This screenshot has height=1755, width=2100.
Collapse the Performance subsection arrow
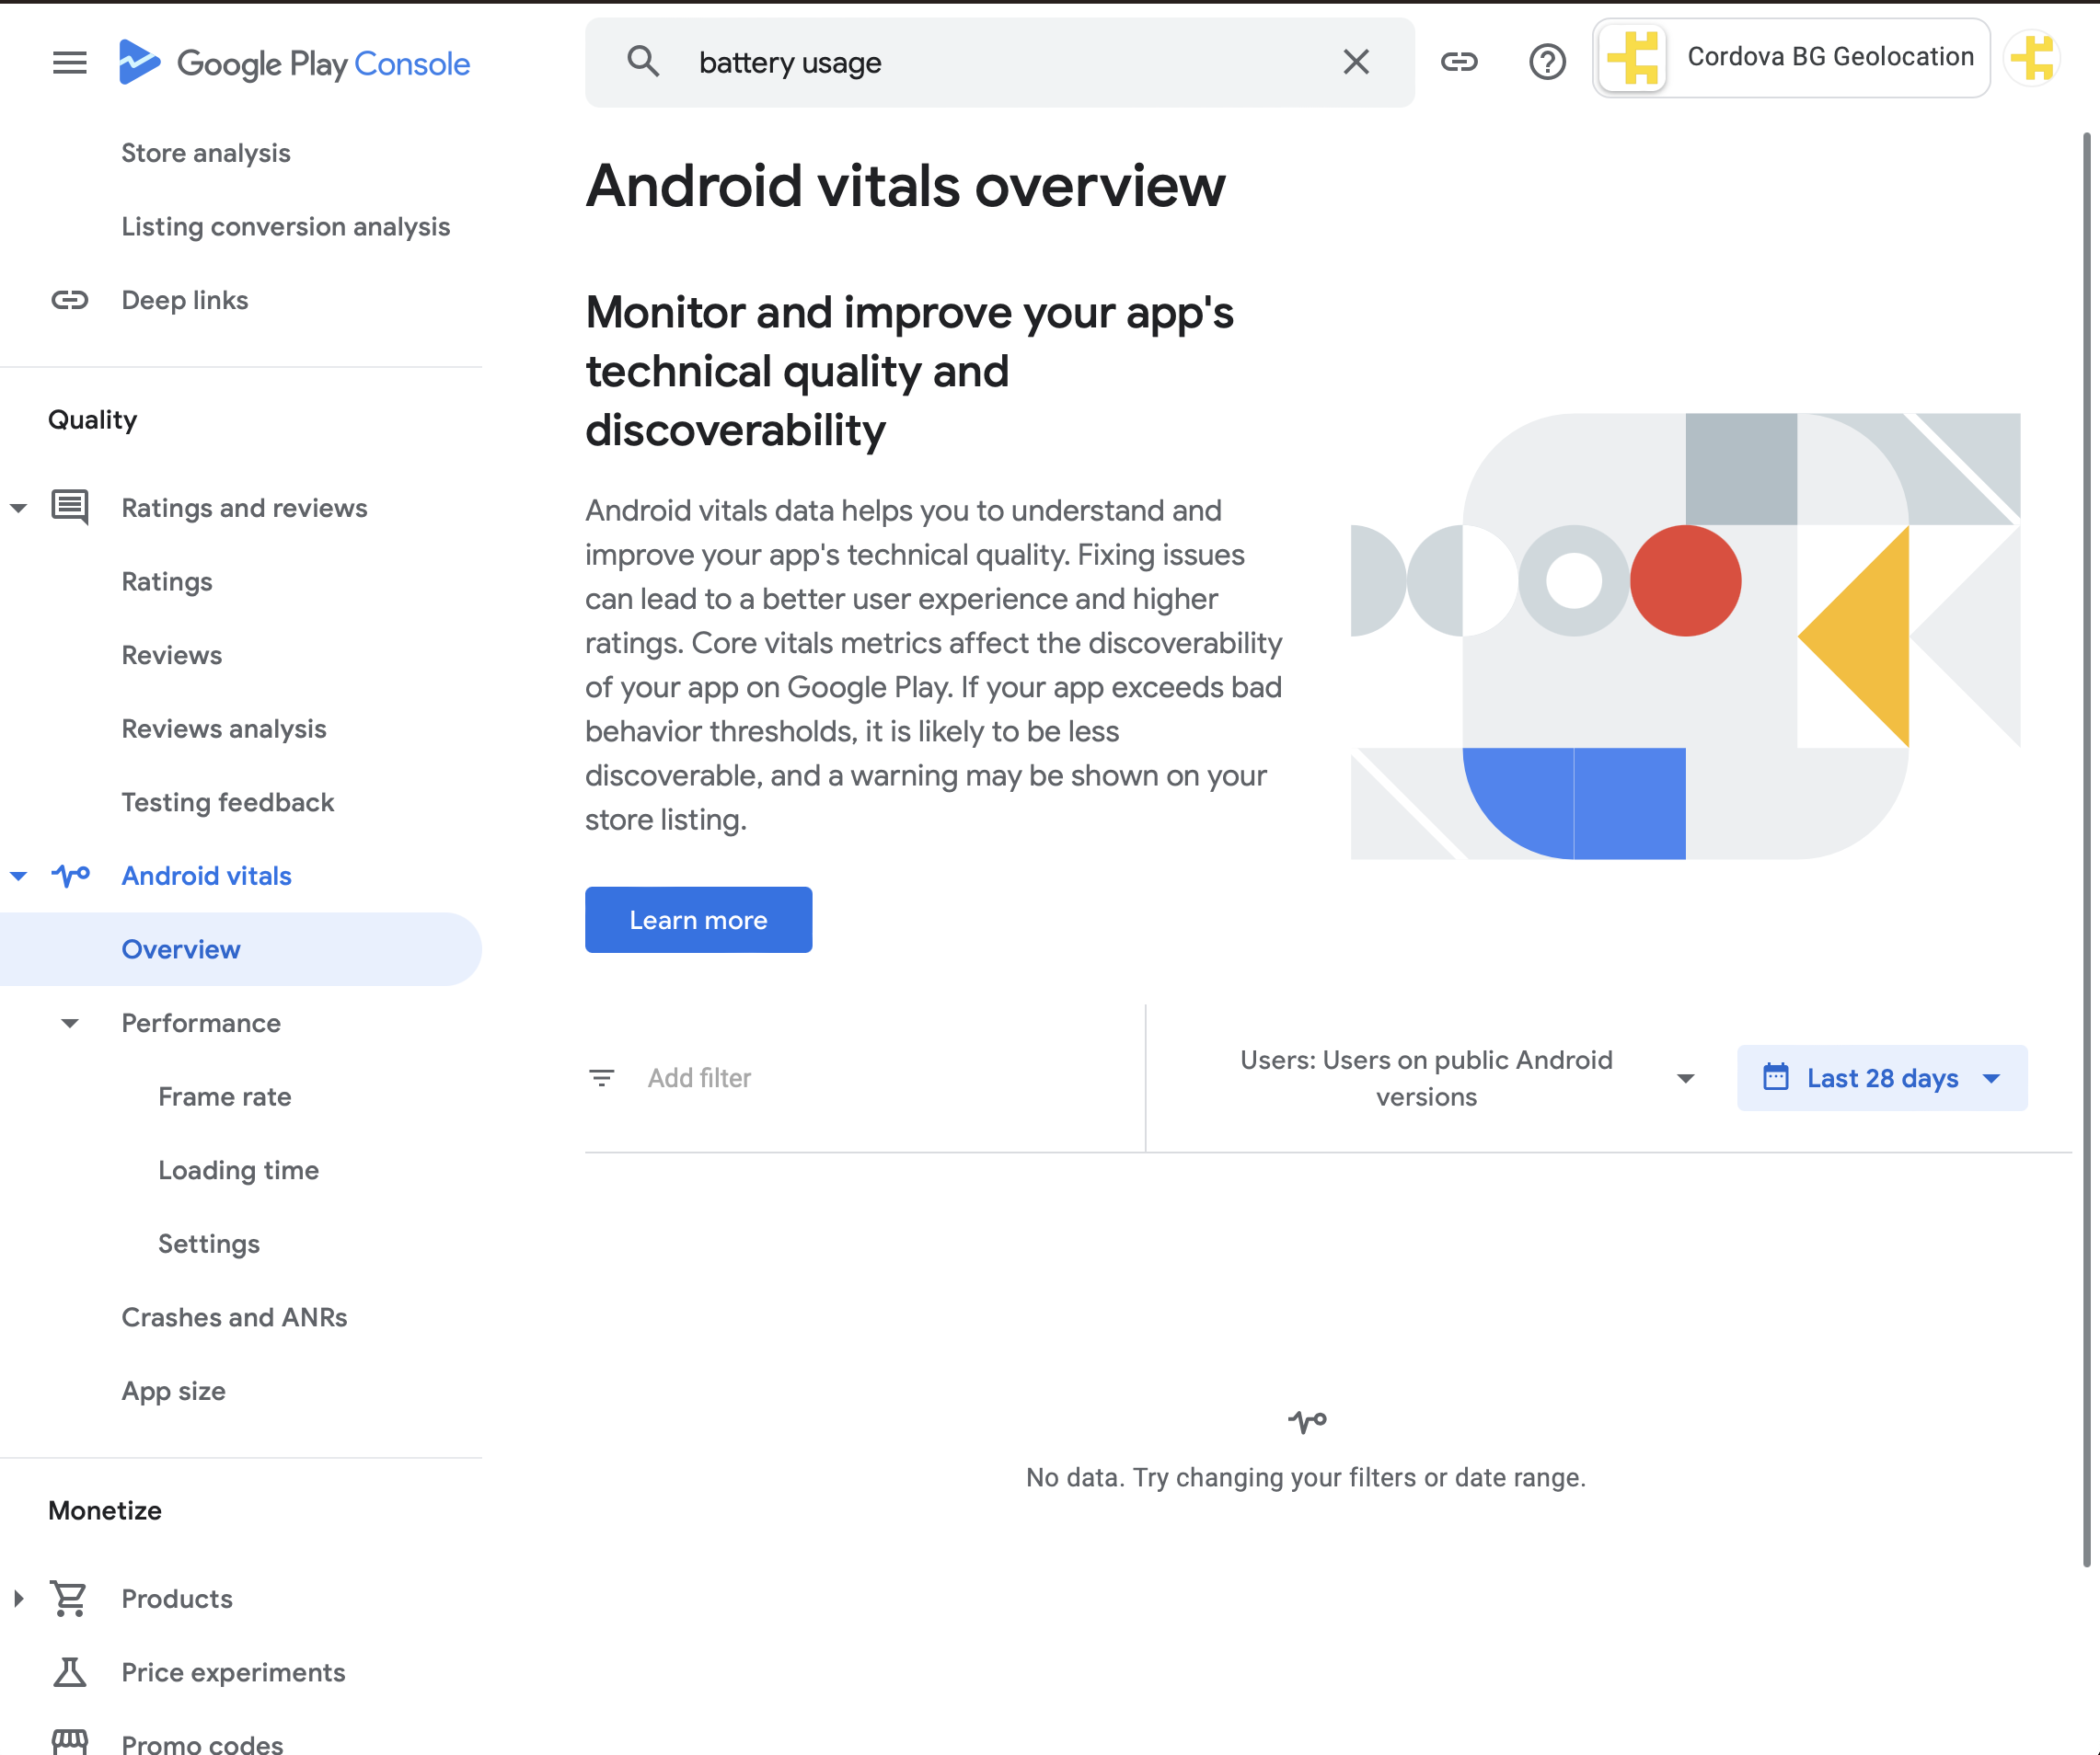(x=70, y=1023)
